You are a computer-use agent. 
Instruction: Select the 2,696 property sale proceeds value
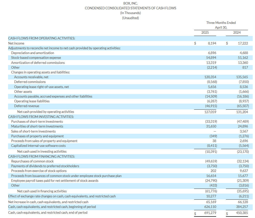(244, 141)
